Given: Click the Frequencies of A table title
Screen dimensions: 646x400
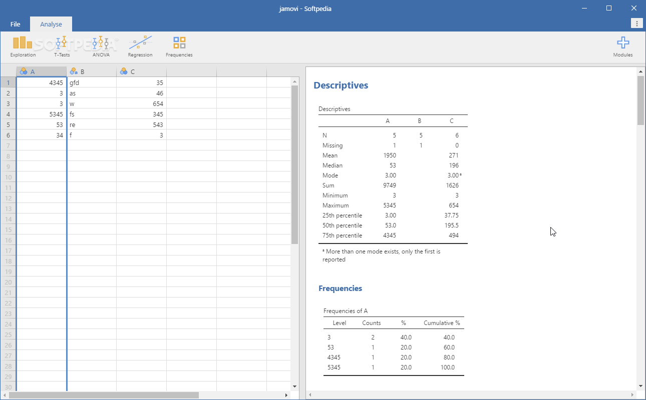Looking at the screenshot, I should click(346, 311).
